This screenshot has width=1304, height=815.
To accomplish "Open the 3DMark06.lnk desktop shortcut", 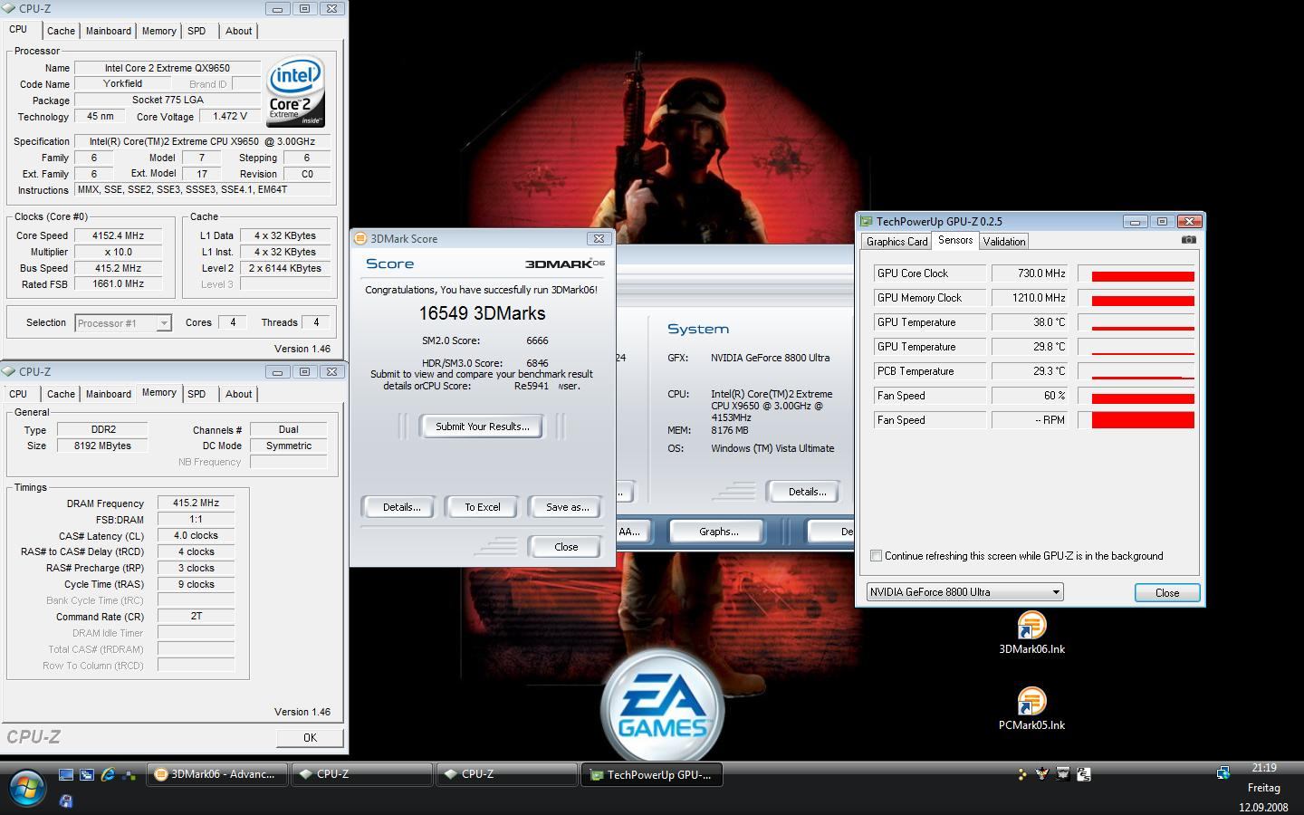I will (x=1031, y=633).
